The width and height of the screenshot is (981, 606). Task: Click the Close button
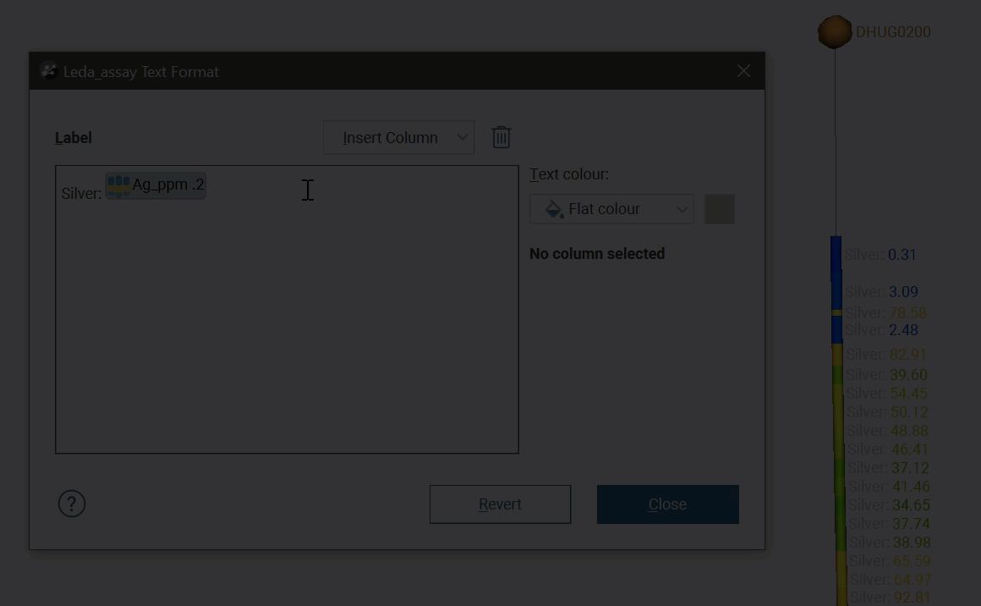coord(667,504)
